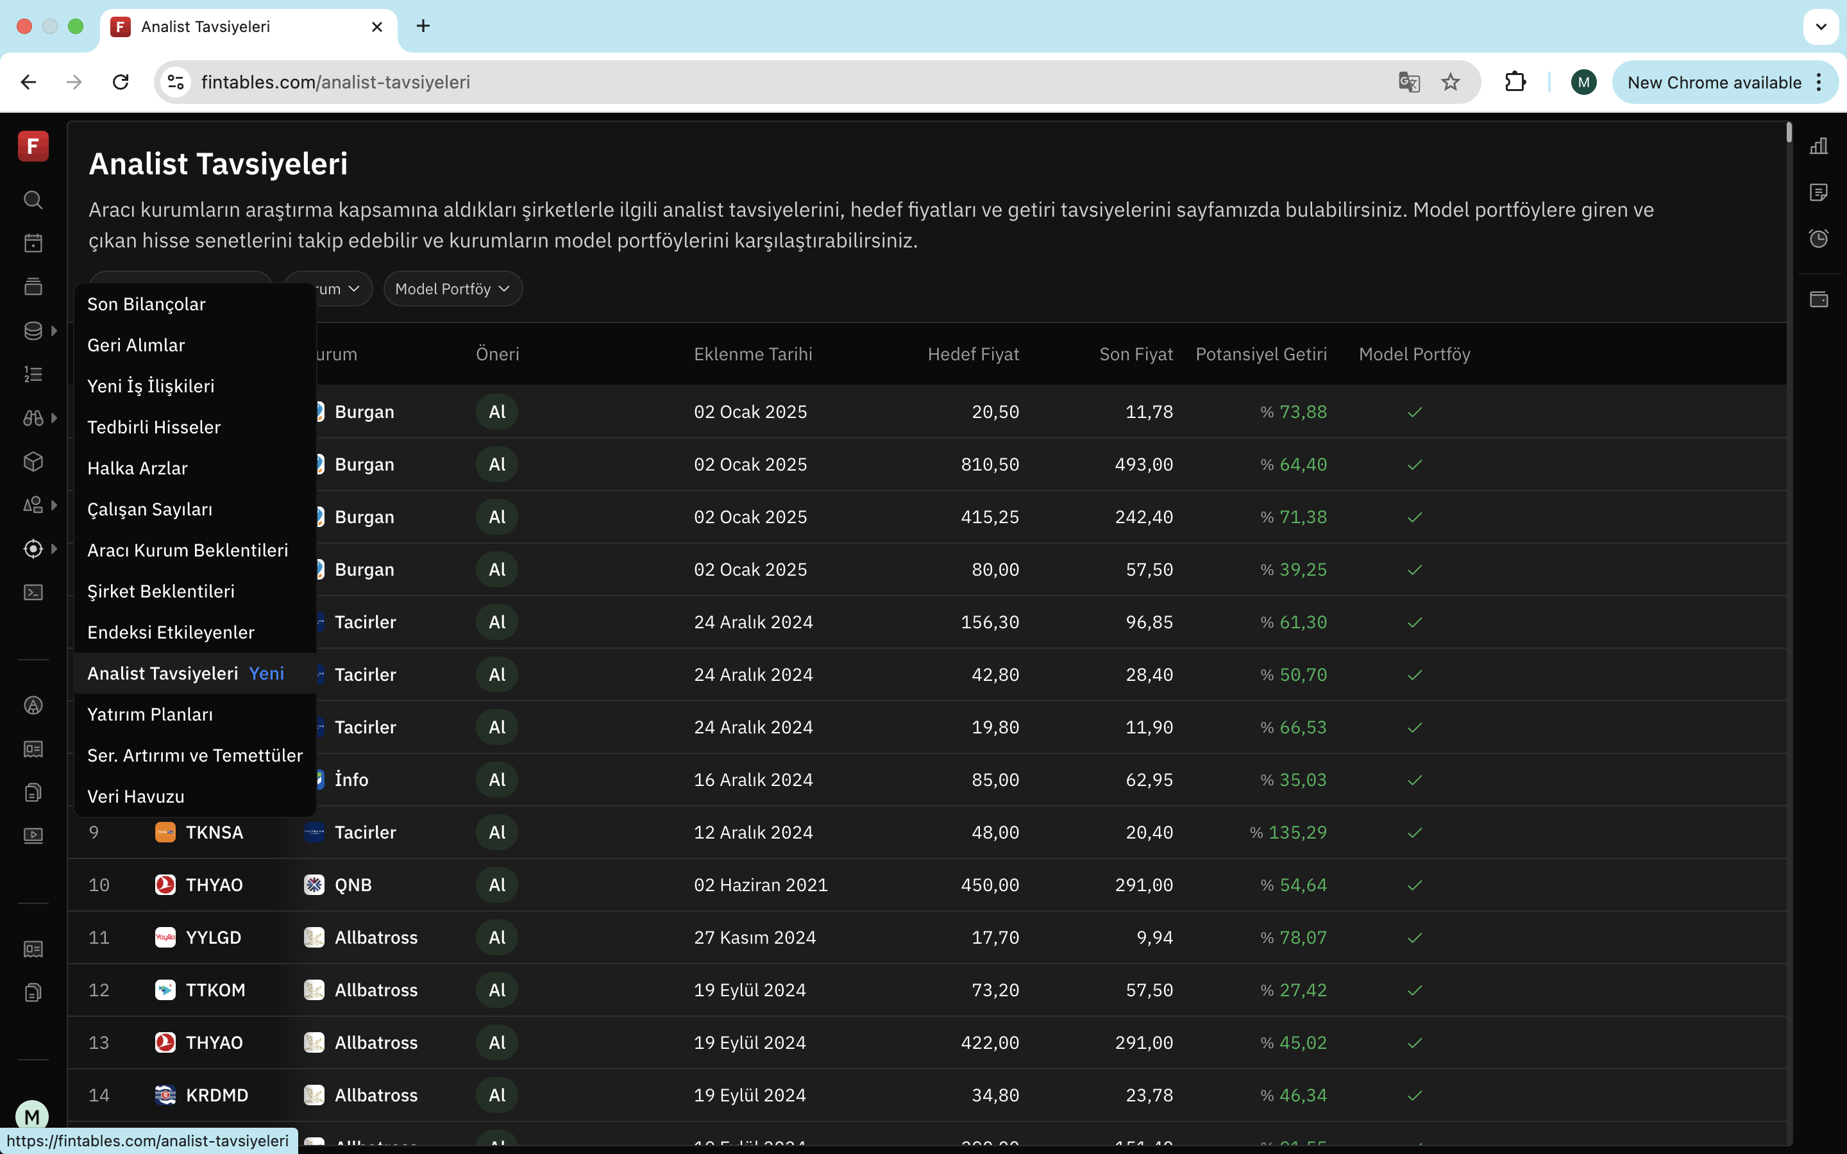Image resolution: width=1847 pixels, height=1154 pixels.
Task: Open the notes icon on right panel
Action: [1819, 192]
